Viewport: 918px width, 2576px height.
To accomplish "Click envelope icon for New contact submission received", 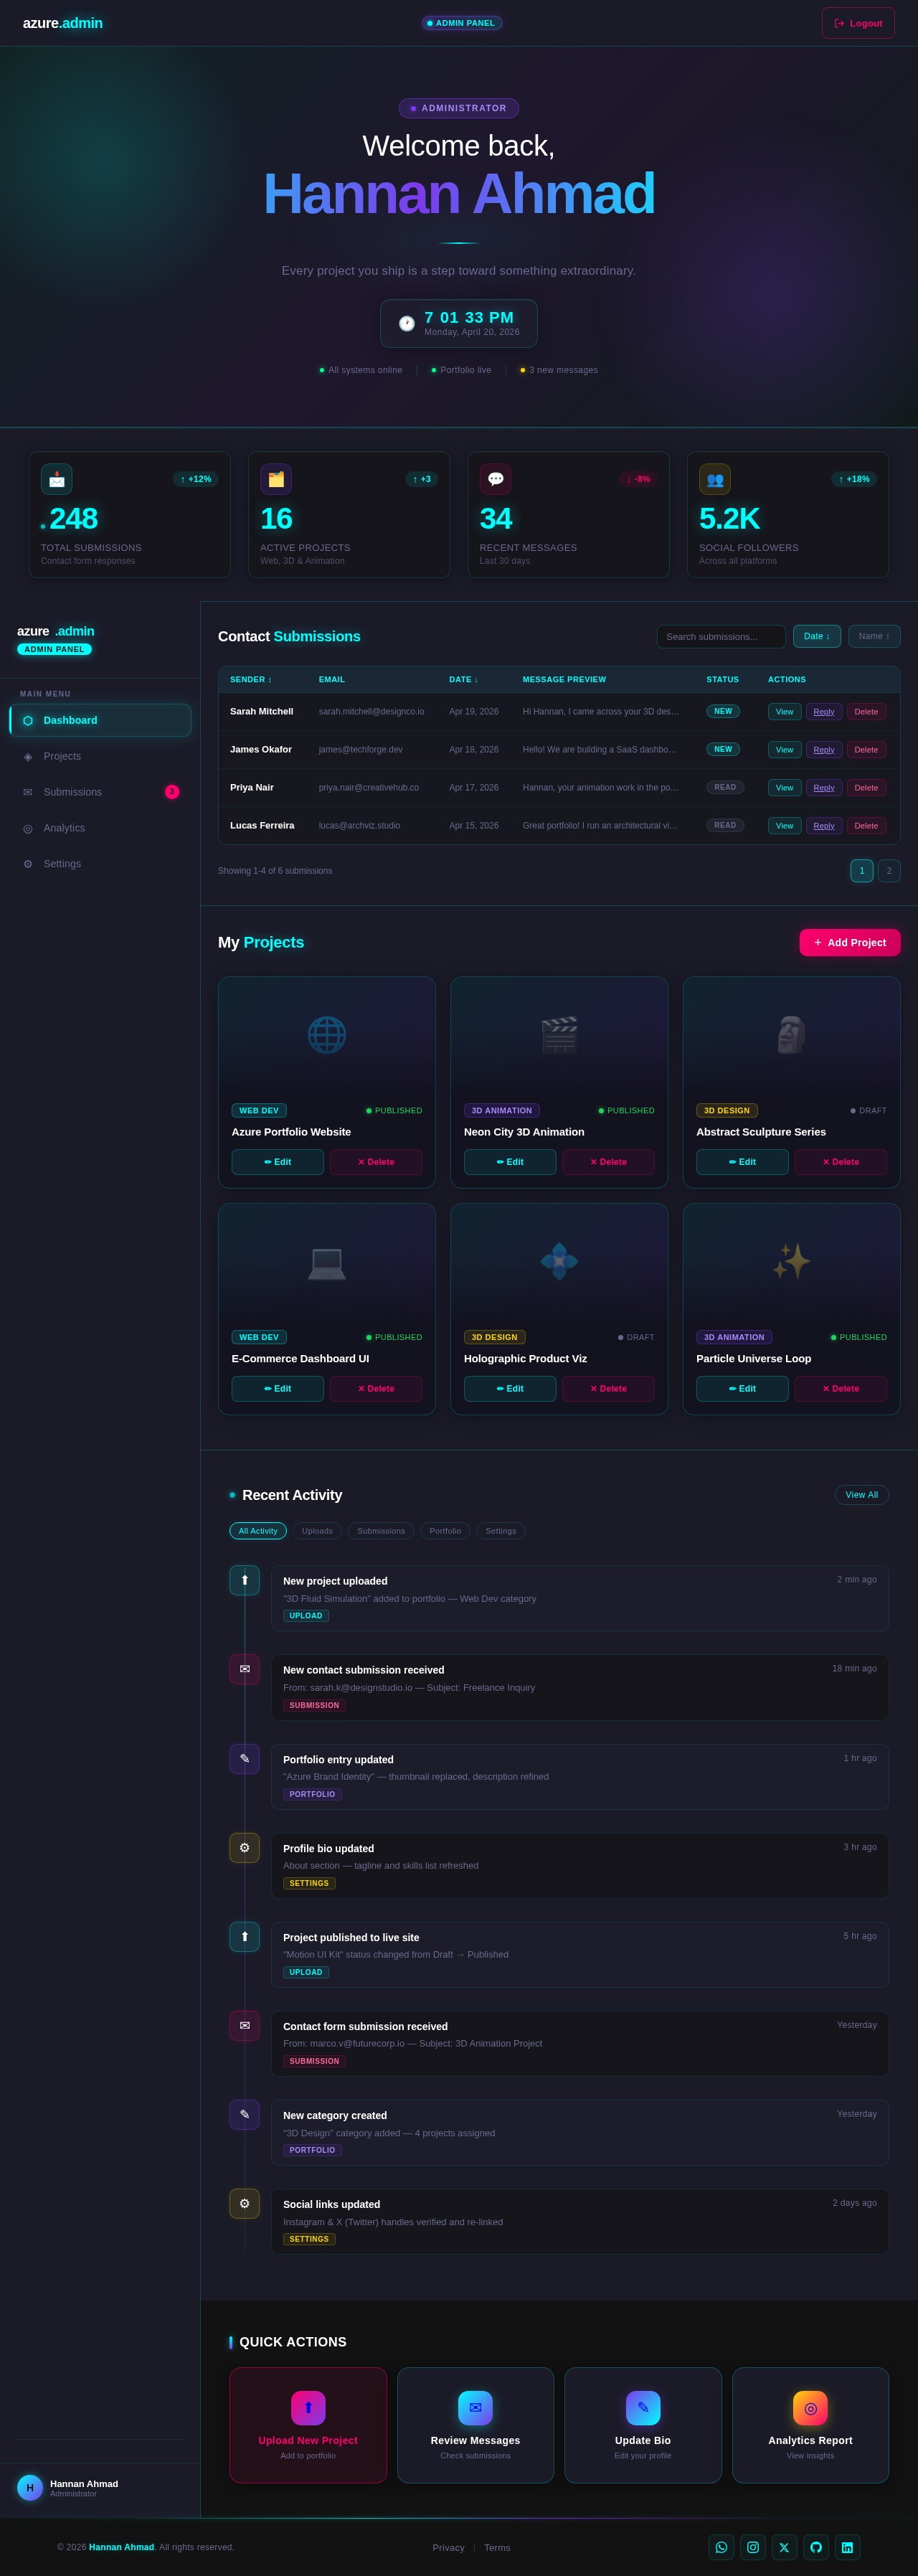I will pos(244,1669).
